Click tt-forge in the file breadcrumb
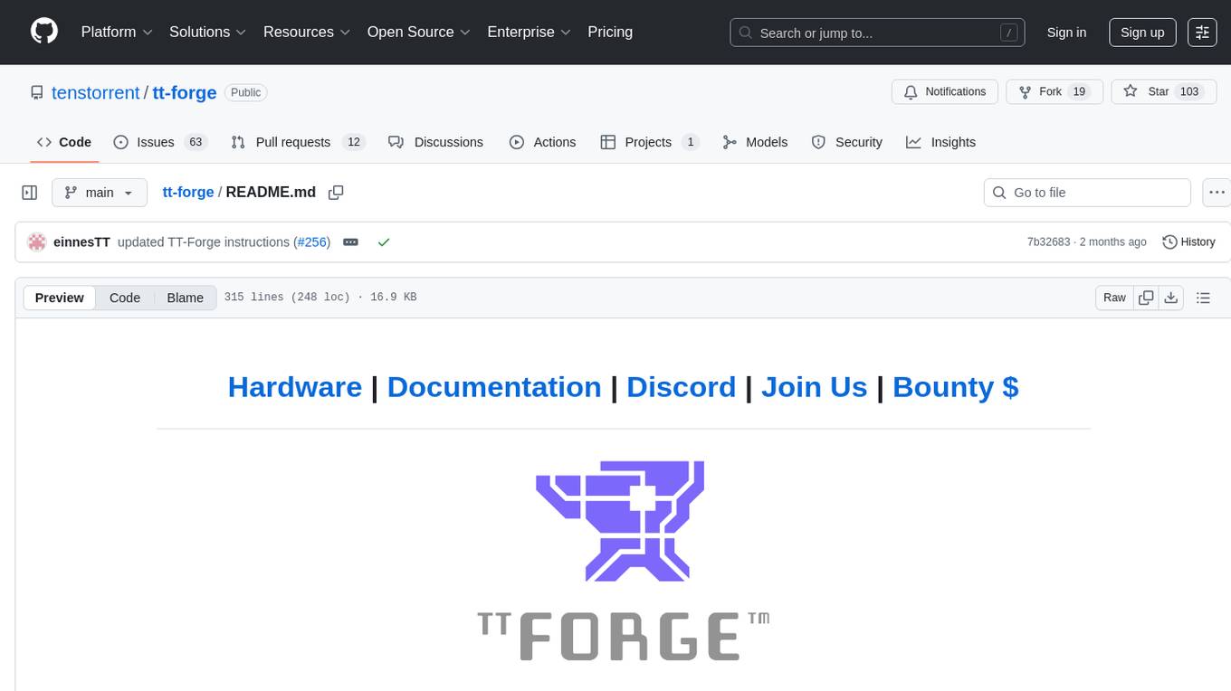Image resolution: width=1231 pixels, height=691 pixels. coord(188,192)
